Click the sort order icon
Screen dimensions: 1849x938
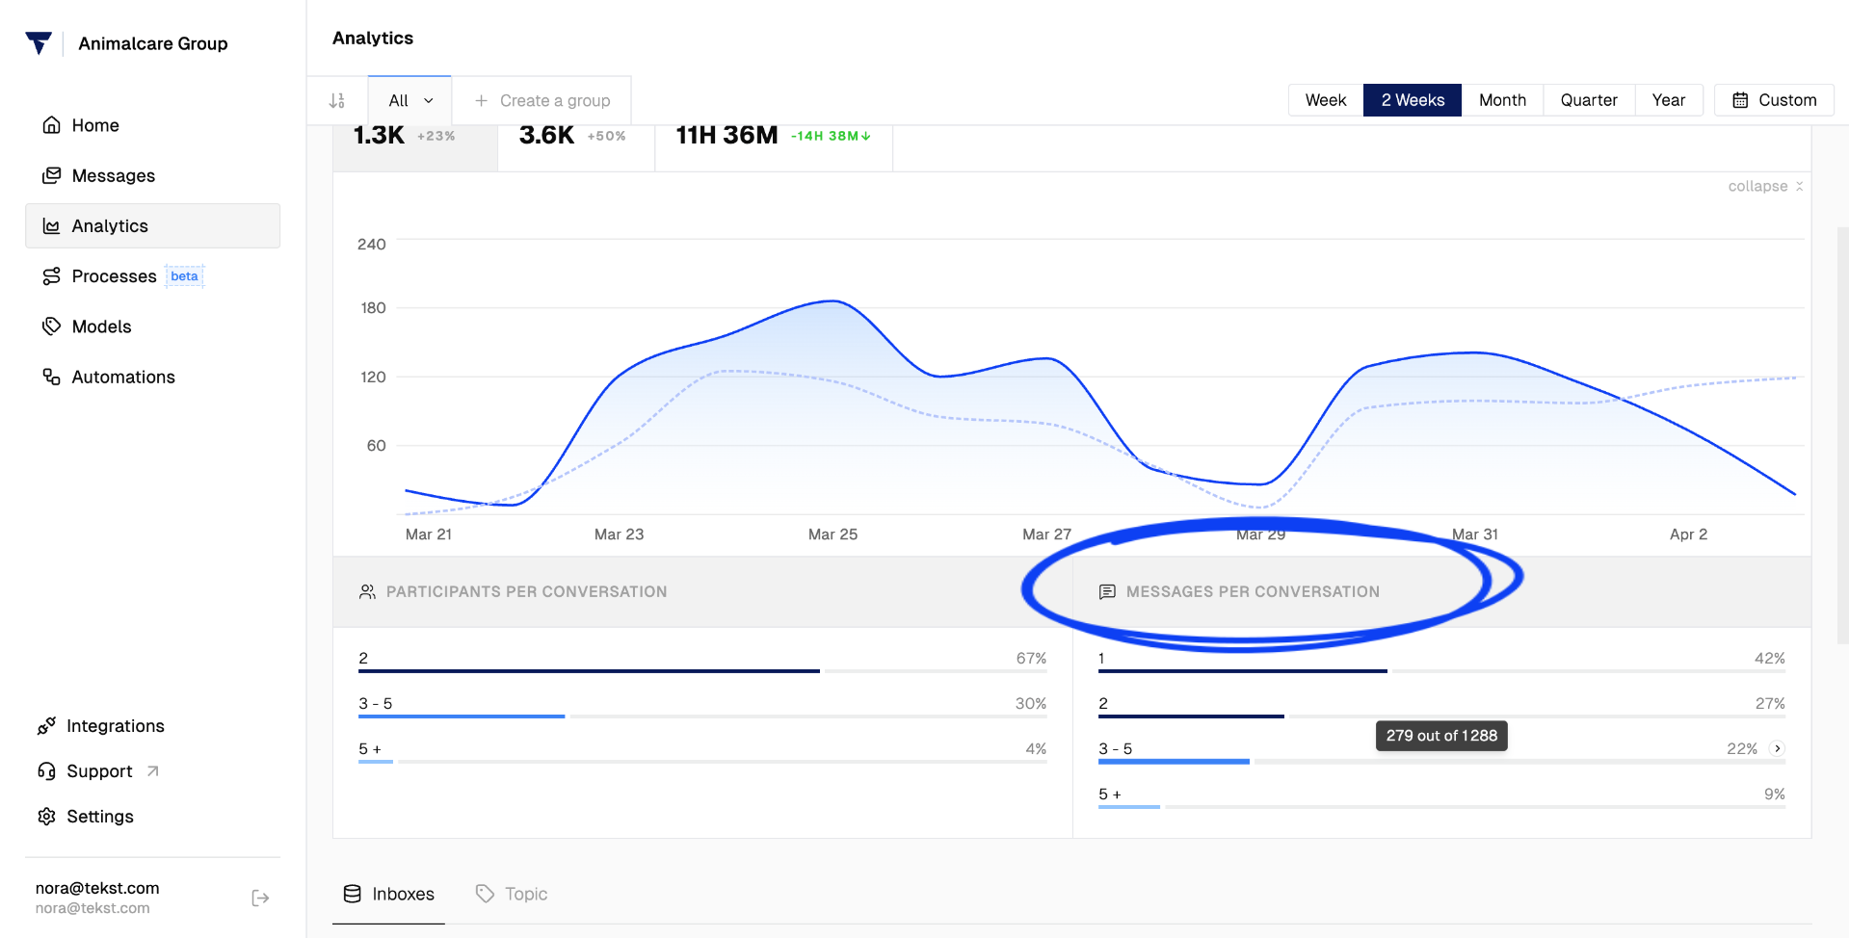[337, 100]
